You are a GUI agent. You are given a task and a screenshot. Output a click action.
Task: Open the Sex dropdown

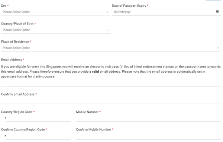[x=55, y=12]
